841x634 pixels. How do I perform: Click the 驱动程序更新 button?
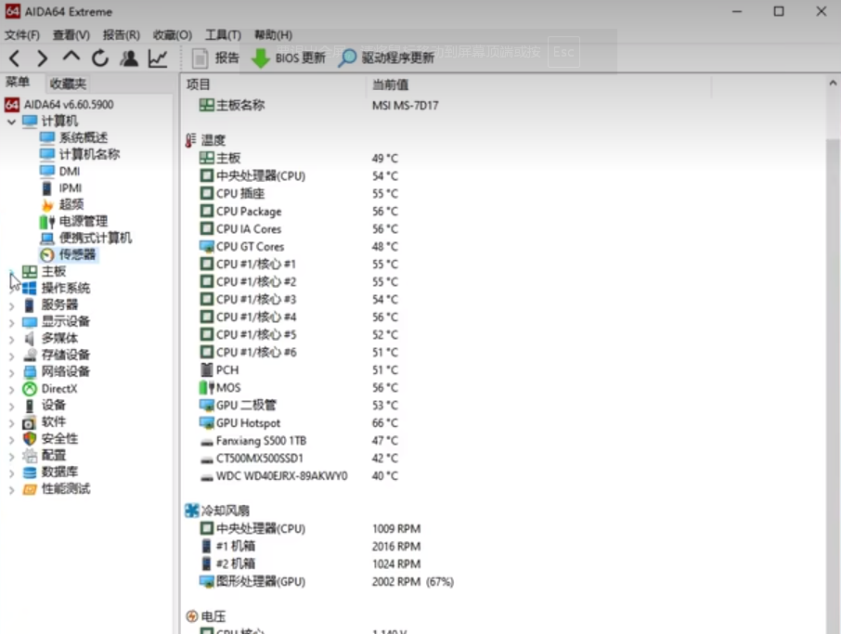(386, 58)
